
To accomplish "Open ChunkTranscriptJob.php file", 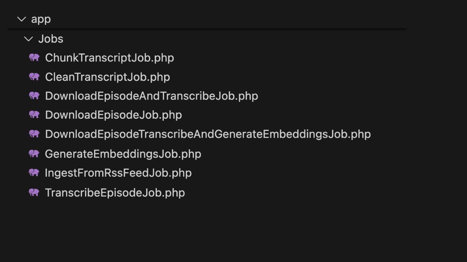I will pyautogui.click(x=109, y=58).
